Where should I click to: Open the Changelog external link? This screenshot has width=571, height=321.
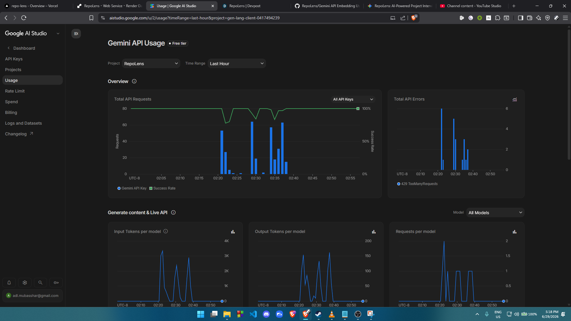pyautogui.click(x=19, y=134)
